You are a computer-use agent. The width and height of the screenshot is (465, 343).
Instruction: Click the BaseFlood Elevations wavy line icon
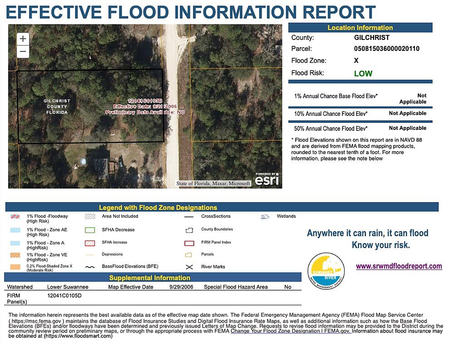90,267
